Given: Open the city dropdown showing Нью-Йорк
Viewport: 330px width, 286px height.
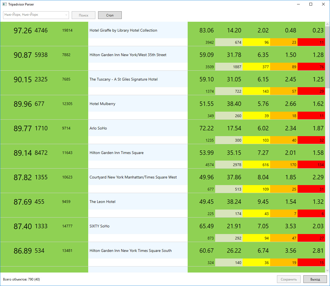Looking at the screenshot, I should click(36, 15).
